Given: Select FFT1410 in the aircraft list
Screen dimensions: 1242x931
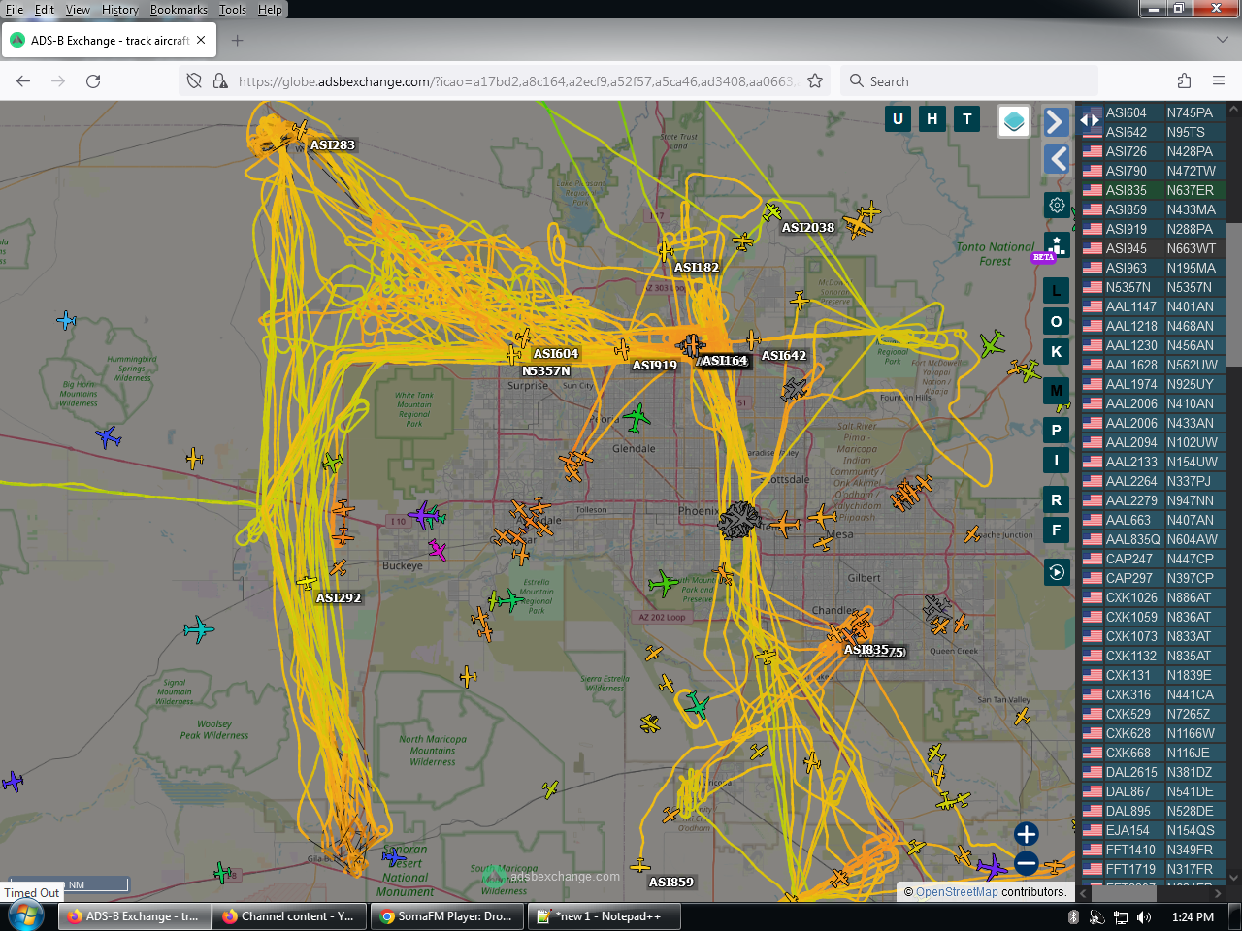Looking at the screenshot, I should (1153, 850).
